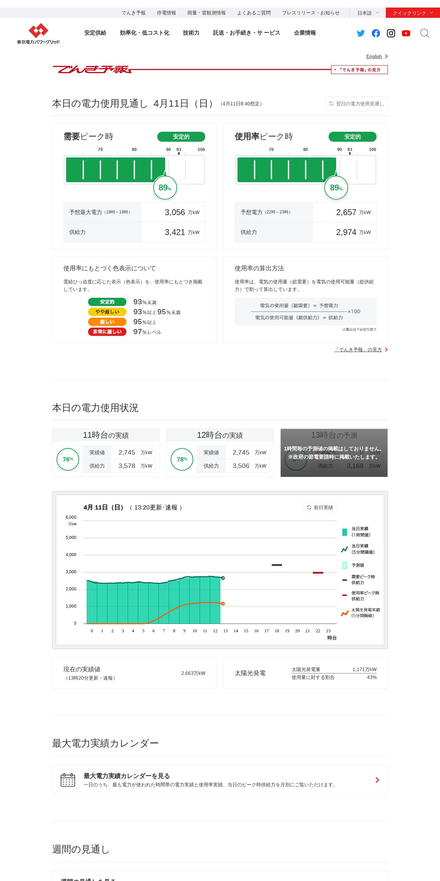Click yellow やや厳しい legend swatch
This screenshot has height=881, width=440.
107,312
